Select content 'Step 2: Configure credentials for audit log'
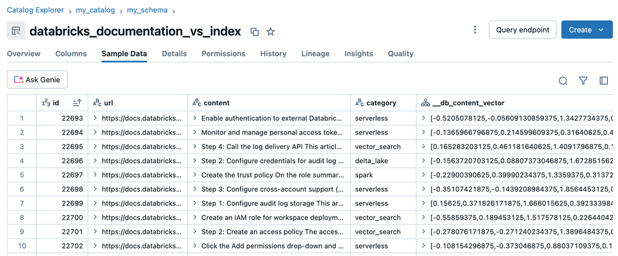This screenshot has width=618, height=256. pyautogui.click(x=273, y=161)
